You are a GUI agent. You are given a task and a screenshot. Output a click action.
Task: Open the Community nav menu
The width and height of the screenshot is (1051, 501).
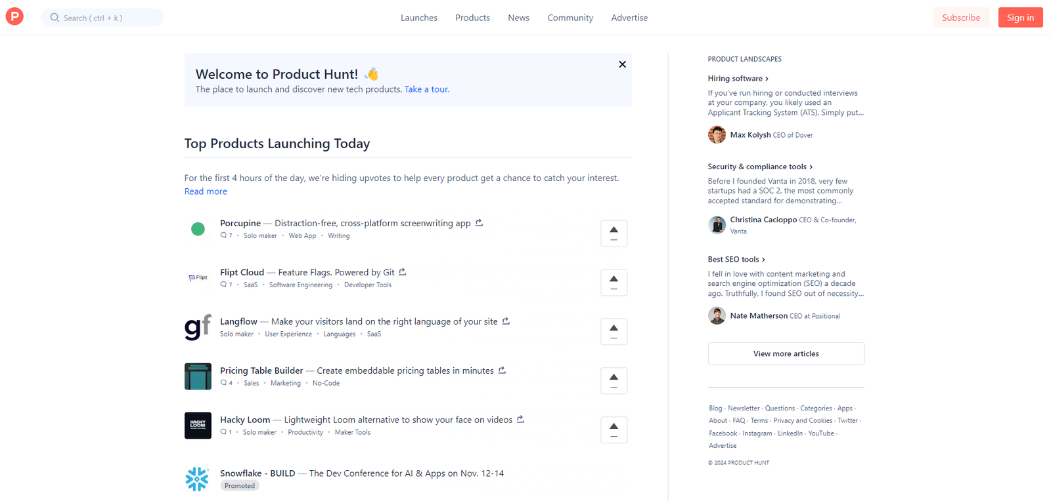point(570,18)
